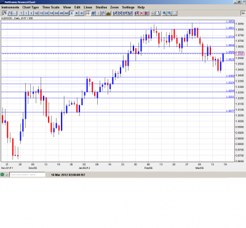Select the line chart type icon
Image resolution: width=246 pixels, height=228 pixels.
pyautogui.click(x=15, y=14)
